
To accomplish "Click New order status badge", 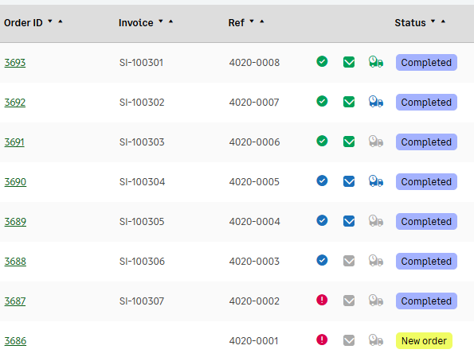I will pos(424,341).
